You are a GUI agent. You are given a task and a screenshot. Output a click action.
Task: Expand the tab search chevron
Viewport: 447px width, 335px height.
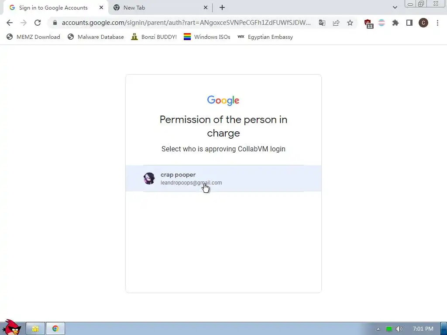pyautogui.click(x=395, y=7)
